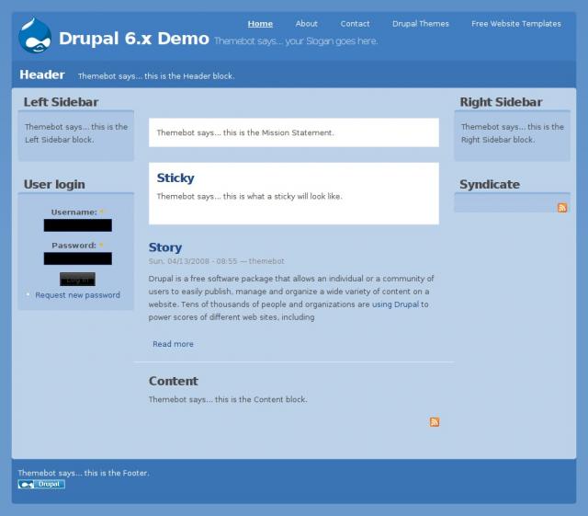Open the Sticky post title
Viewport: 588px width, 516px height.
point(175,178)
